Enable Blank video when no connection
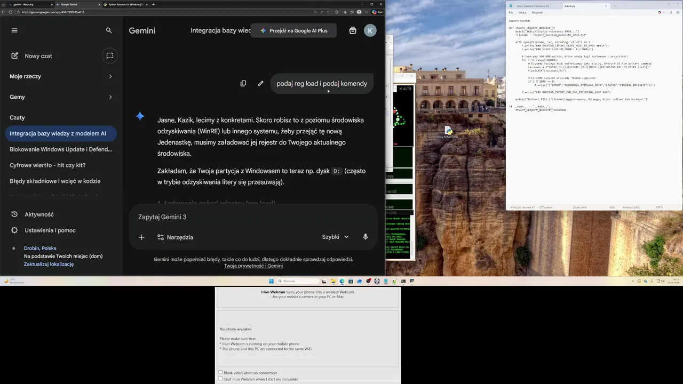The width and height of the screenshot is (683, 384). [220, 373]
